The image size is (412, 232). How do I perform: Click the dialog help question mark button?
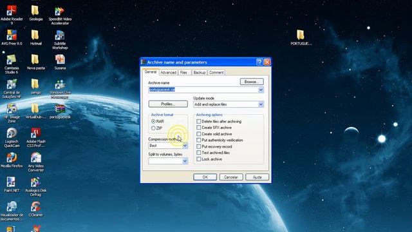[259, 62]
